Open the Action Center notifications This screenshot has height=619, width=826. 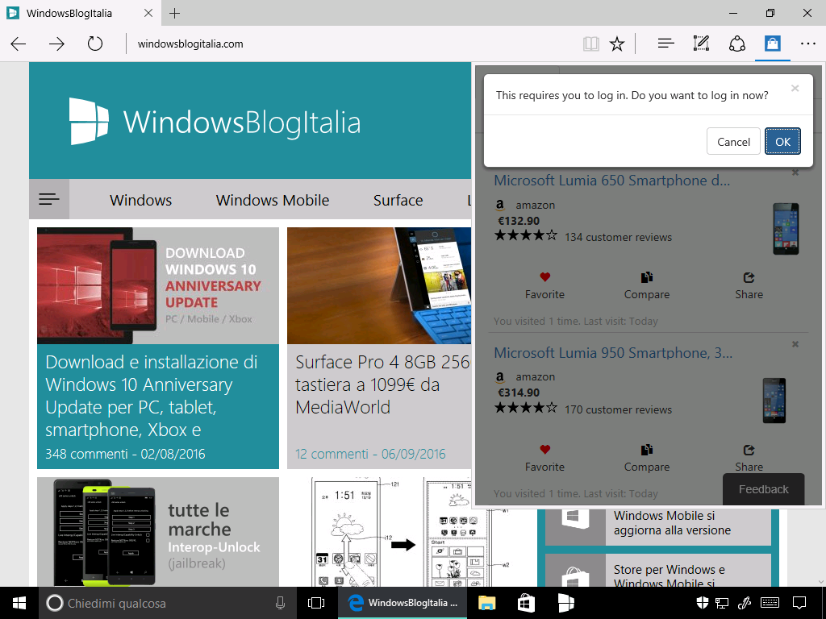pyautogui.click(x=799, y=603)
